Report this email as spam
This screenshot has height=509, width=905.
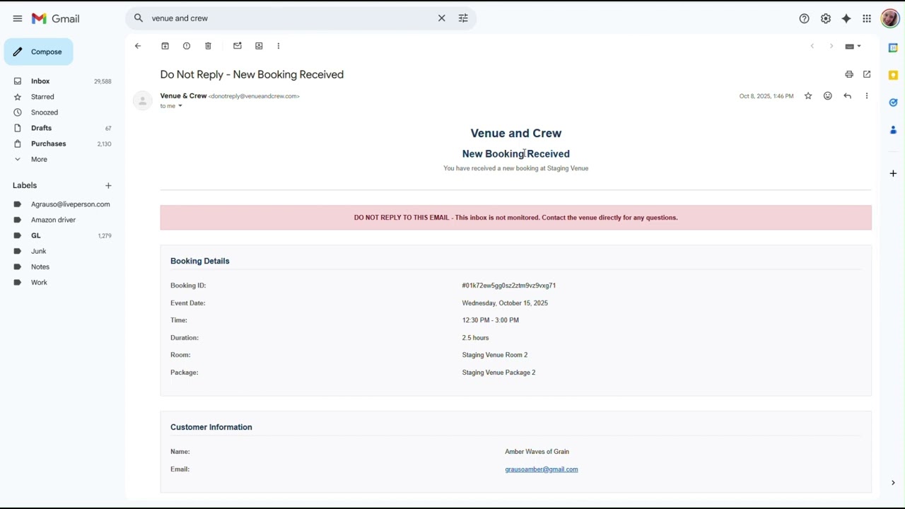187,46
